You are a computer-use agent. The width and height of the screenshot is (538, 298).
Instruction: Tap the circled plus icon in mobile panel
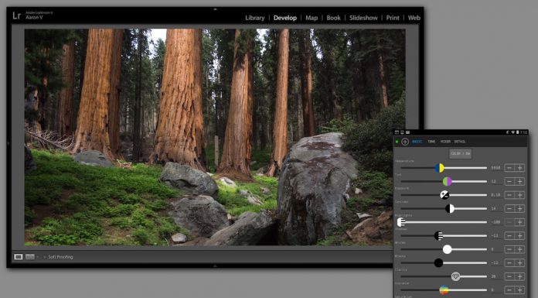coord(405,142)
